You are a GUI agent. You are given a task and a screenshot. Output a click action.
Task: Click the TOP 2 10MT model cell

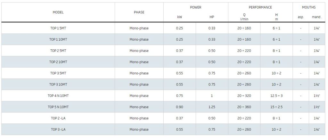tap(58, 62)
